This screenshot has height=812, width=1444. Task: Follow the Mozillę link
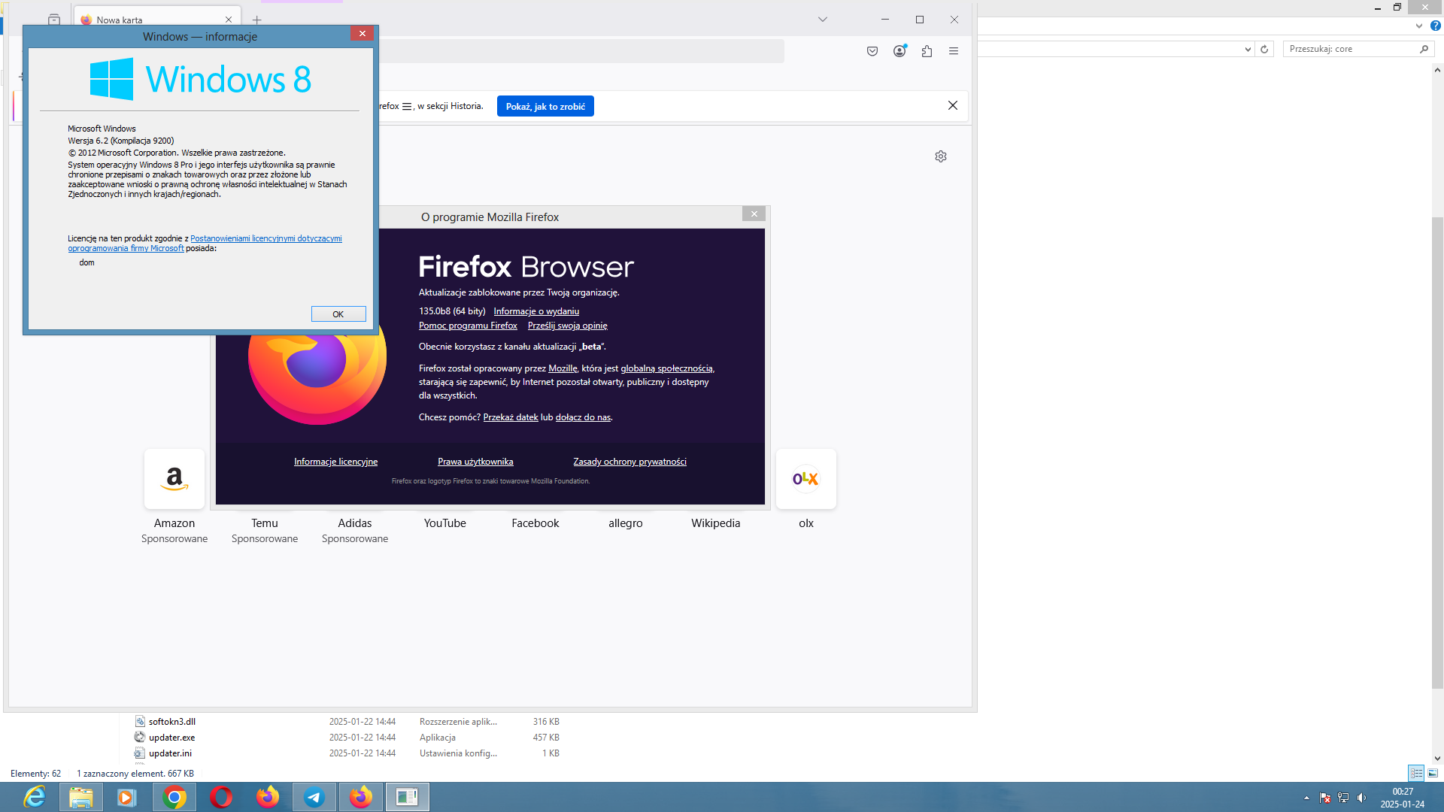tap(563, 368)
